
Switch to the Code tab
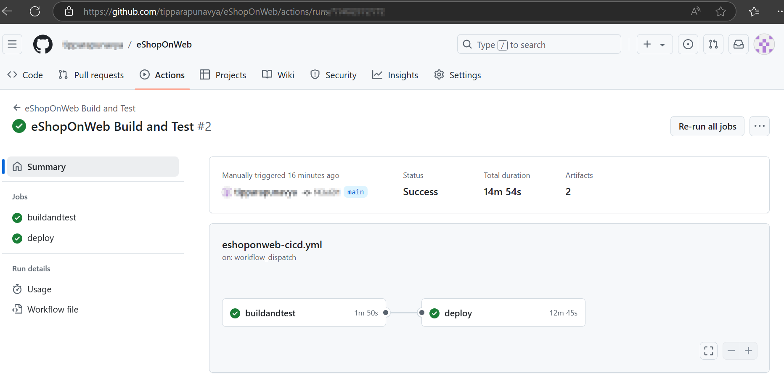tap(25, 75)
